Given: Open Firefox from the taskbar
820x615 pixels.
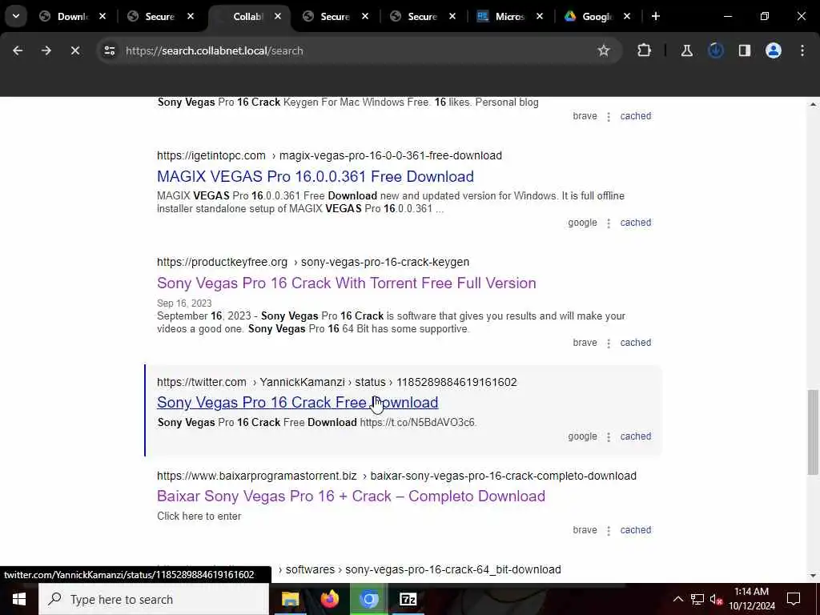Looking at the screenshot, I should [329, 599].
